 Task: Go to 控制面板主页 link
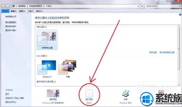coord(11,17)
